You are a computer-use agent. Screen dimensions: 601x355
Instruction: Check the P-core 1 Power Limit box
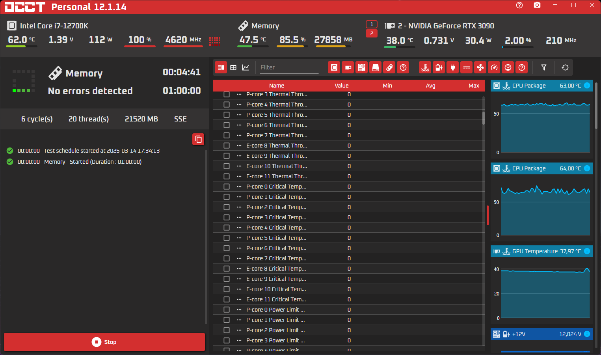point(227,320)
